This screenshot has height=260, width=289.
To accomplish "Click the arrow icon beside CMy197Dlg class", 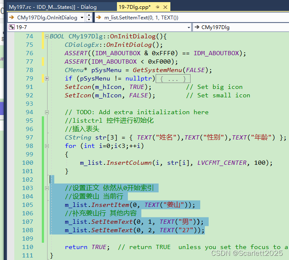I will click(197, 27).
